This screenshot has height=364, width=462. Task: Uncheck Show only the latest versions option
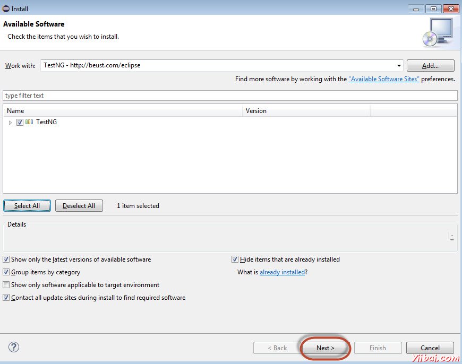pyautogui.click(x=5, y=259)
